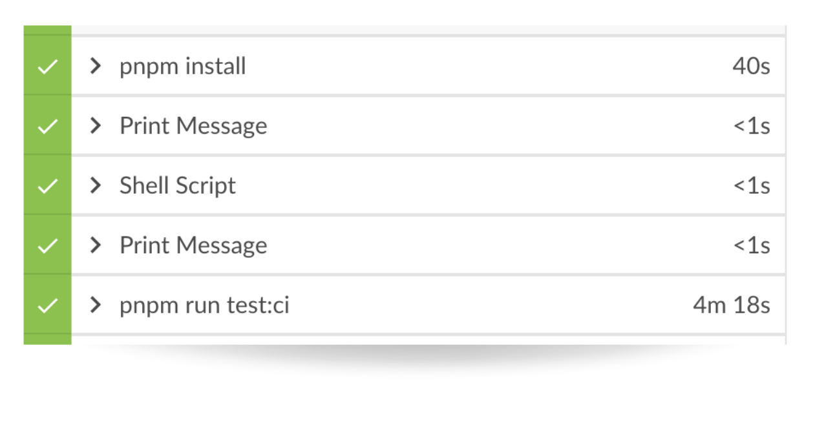Viewport: 813px width, 425px height.
Task: Click checkmark of Print Message step after Shell Script
Action: [x=47, y=246]
